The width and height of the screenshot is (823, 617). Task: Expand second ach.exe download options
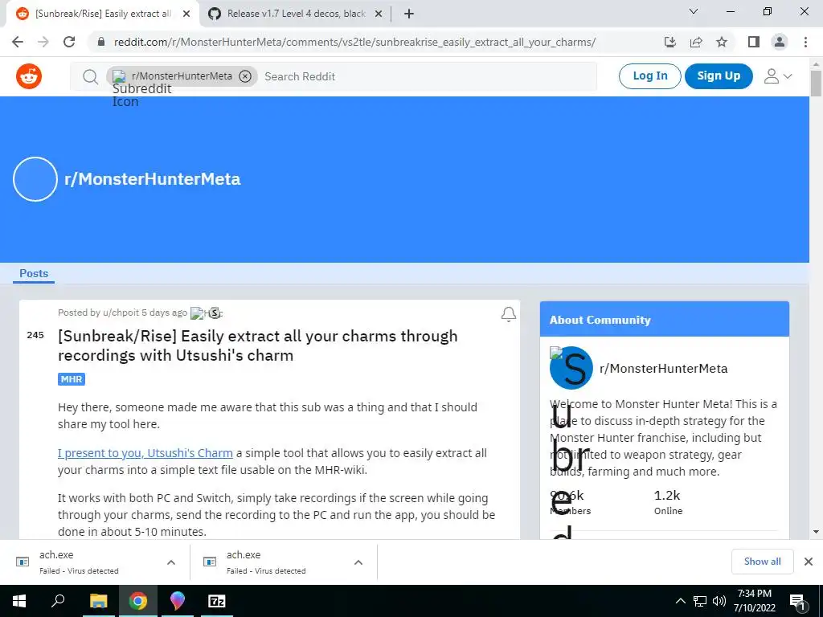pos(358,562)
